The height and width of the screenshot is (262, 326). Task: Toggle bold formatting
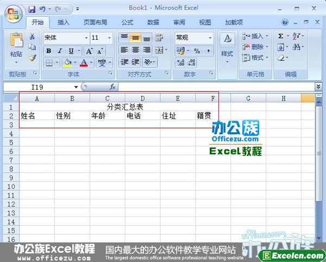click(49, 51)
